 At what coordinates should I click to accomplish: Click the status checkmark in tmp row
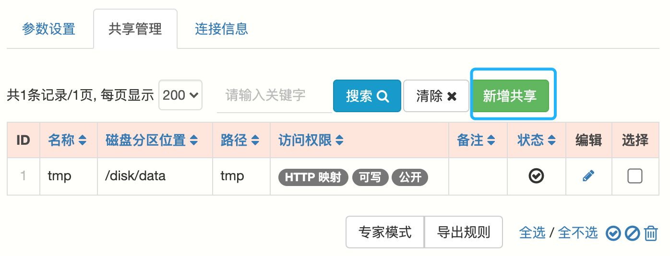click(x=536, y=176)
